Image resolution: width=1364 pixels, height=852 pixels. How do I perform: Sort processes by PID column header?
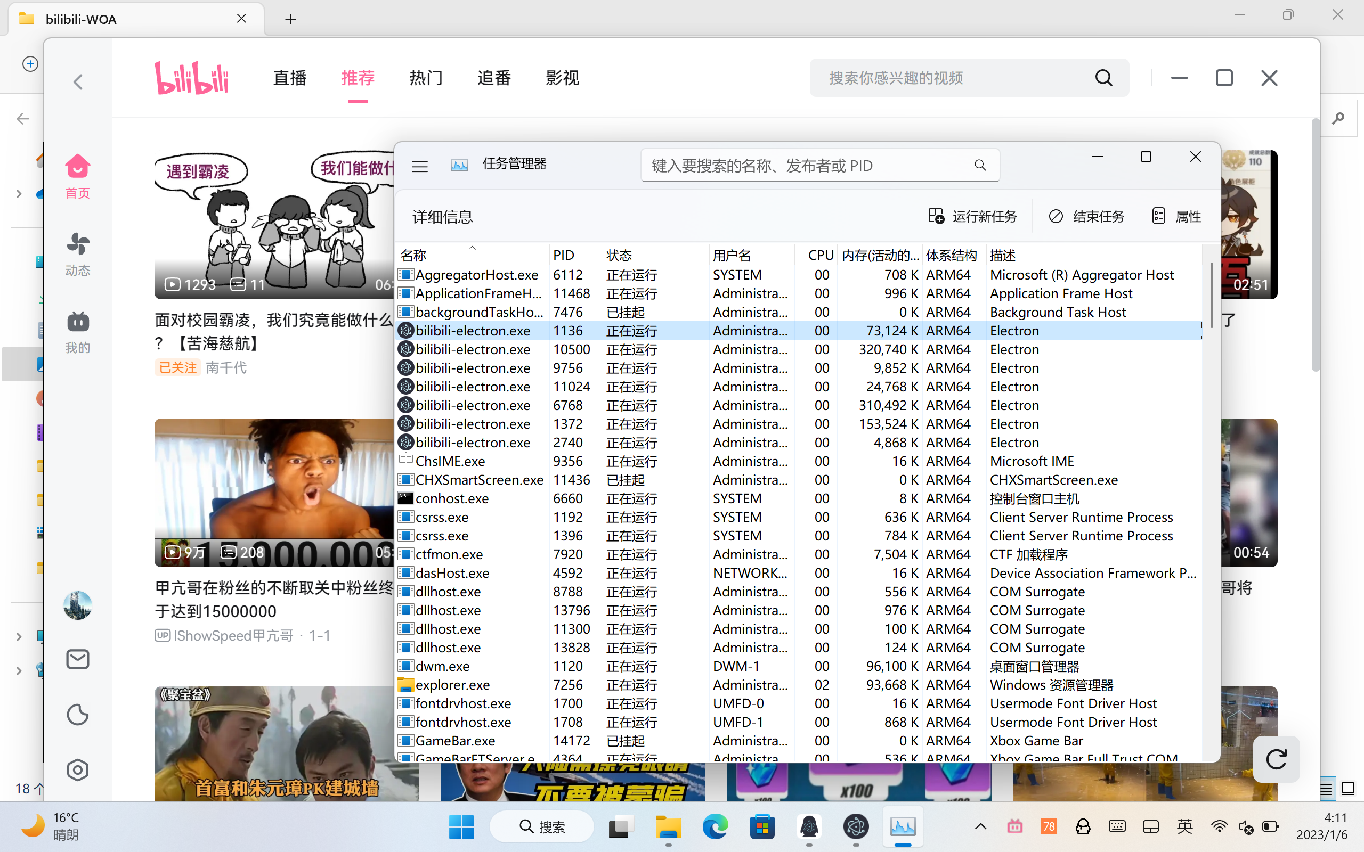point(575,255)
